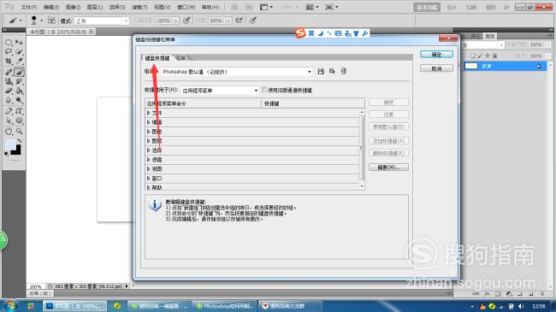
Task: Select the Brush tool in toolbox
Action: [x=19, y=72]
